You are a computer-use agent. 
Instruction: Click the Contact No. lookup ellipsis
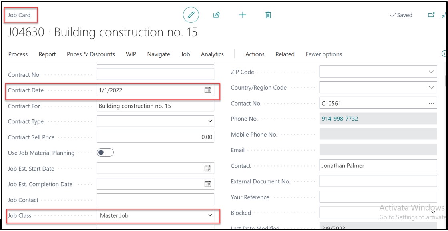[x=431, y=103]
